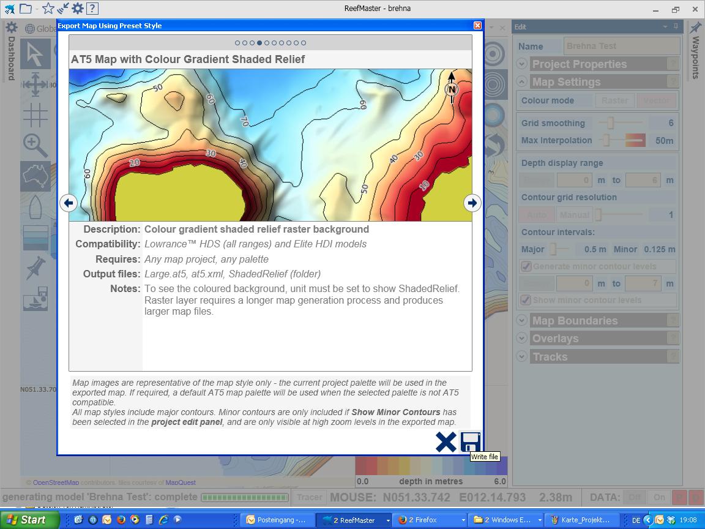
Task: Select the waypoint pushpin tool
Action: click(35, 269)
